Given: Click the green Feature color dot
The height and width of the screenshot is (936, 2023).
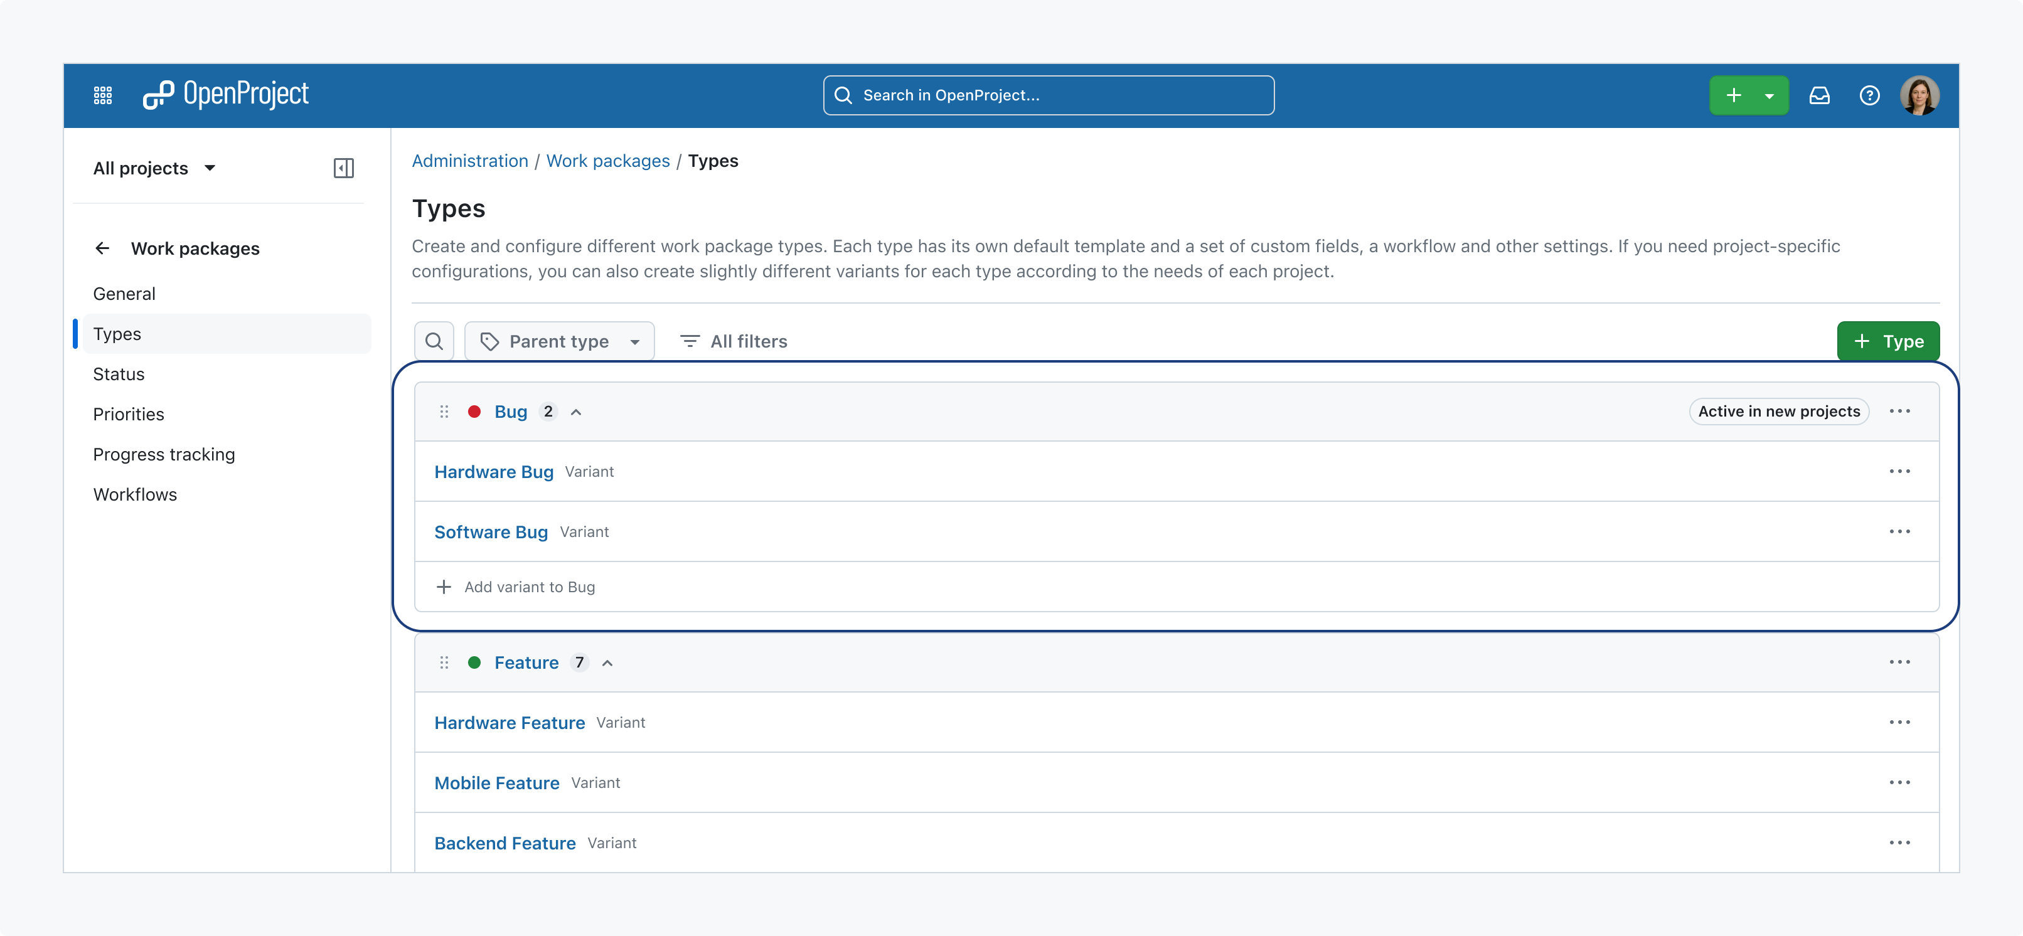Looking at the screenshot, I should pos(474,662).
